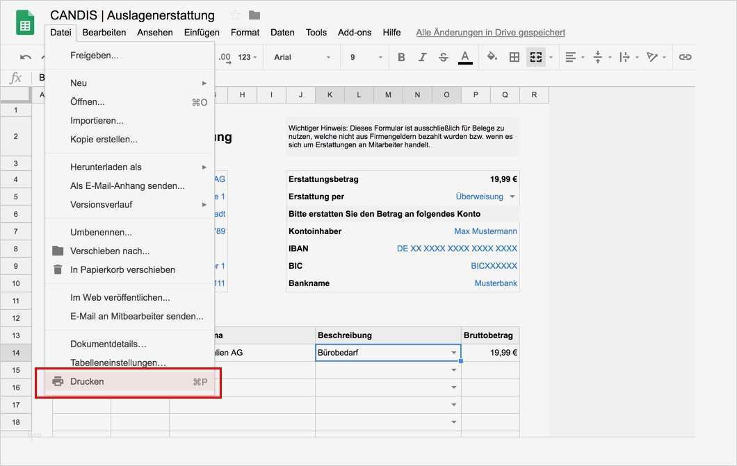This screenshot has width=737, height=466.
Task: Expand the Arial font dropdown
Action: coord(302,57)
